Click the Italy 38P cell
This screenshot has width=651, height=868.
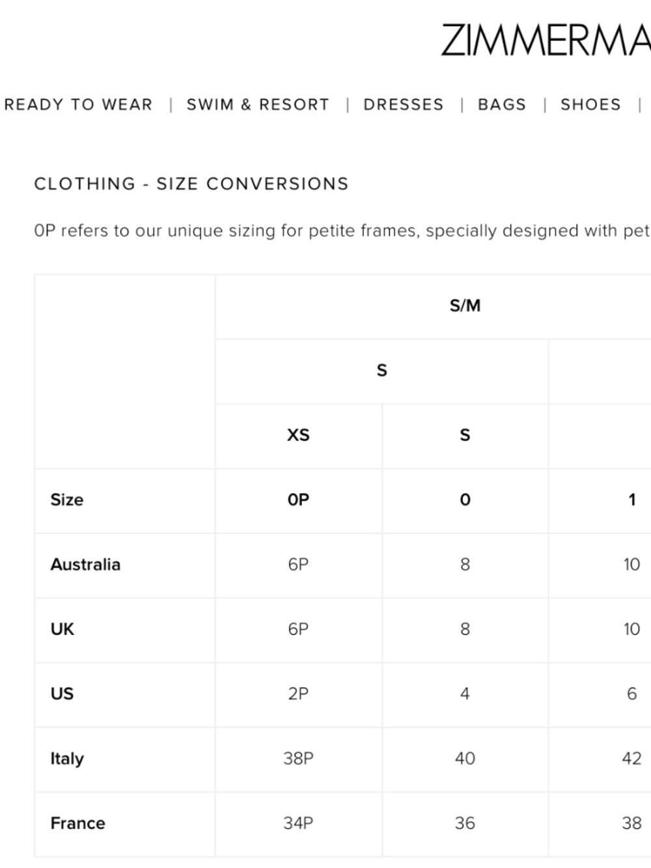coord(298,759)
